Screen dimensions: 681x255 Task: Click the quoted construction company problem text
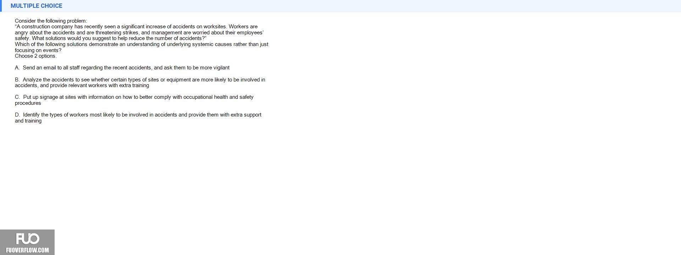coord(139,33)
